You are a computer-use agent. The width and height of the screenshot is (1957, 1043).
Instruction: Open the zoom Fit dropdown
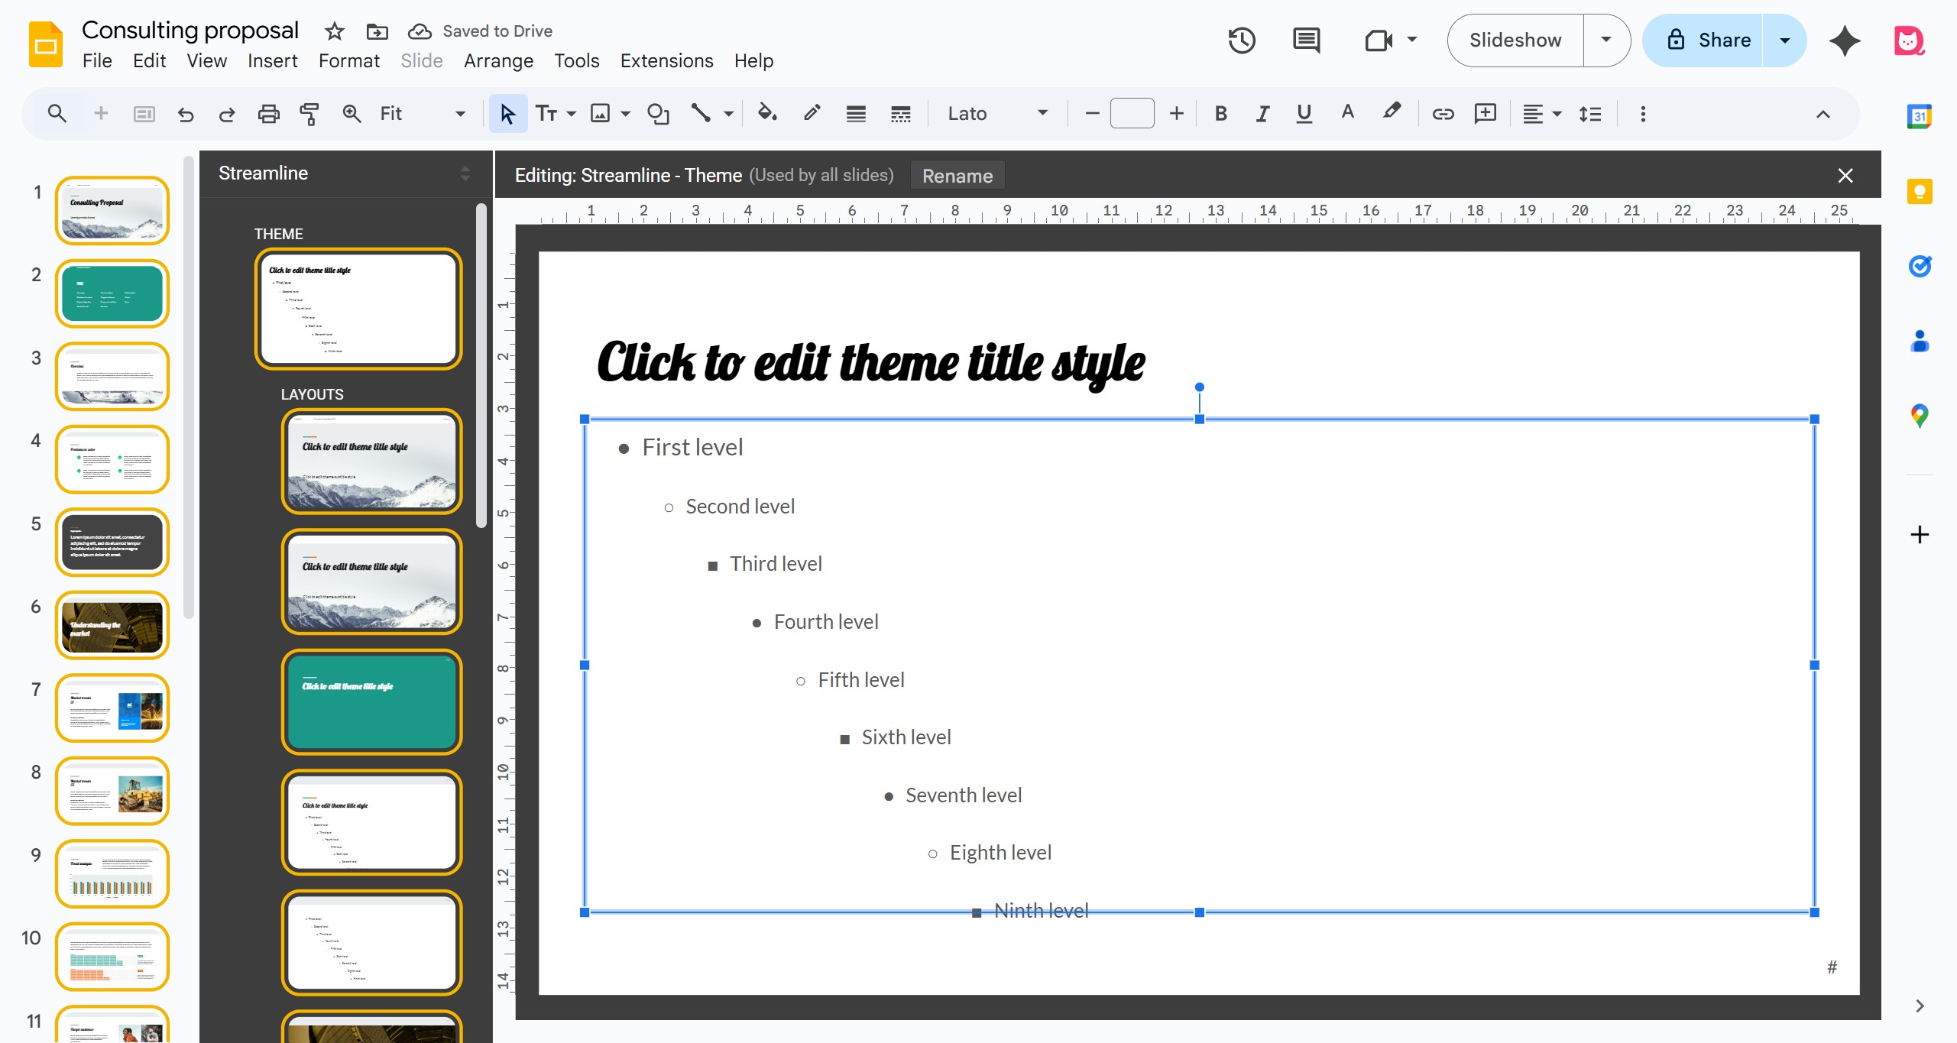423,114
